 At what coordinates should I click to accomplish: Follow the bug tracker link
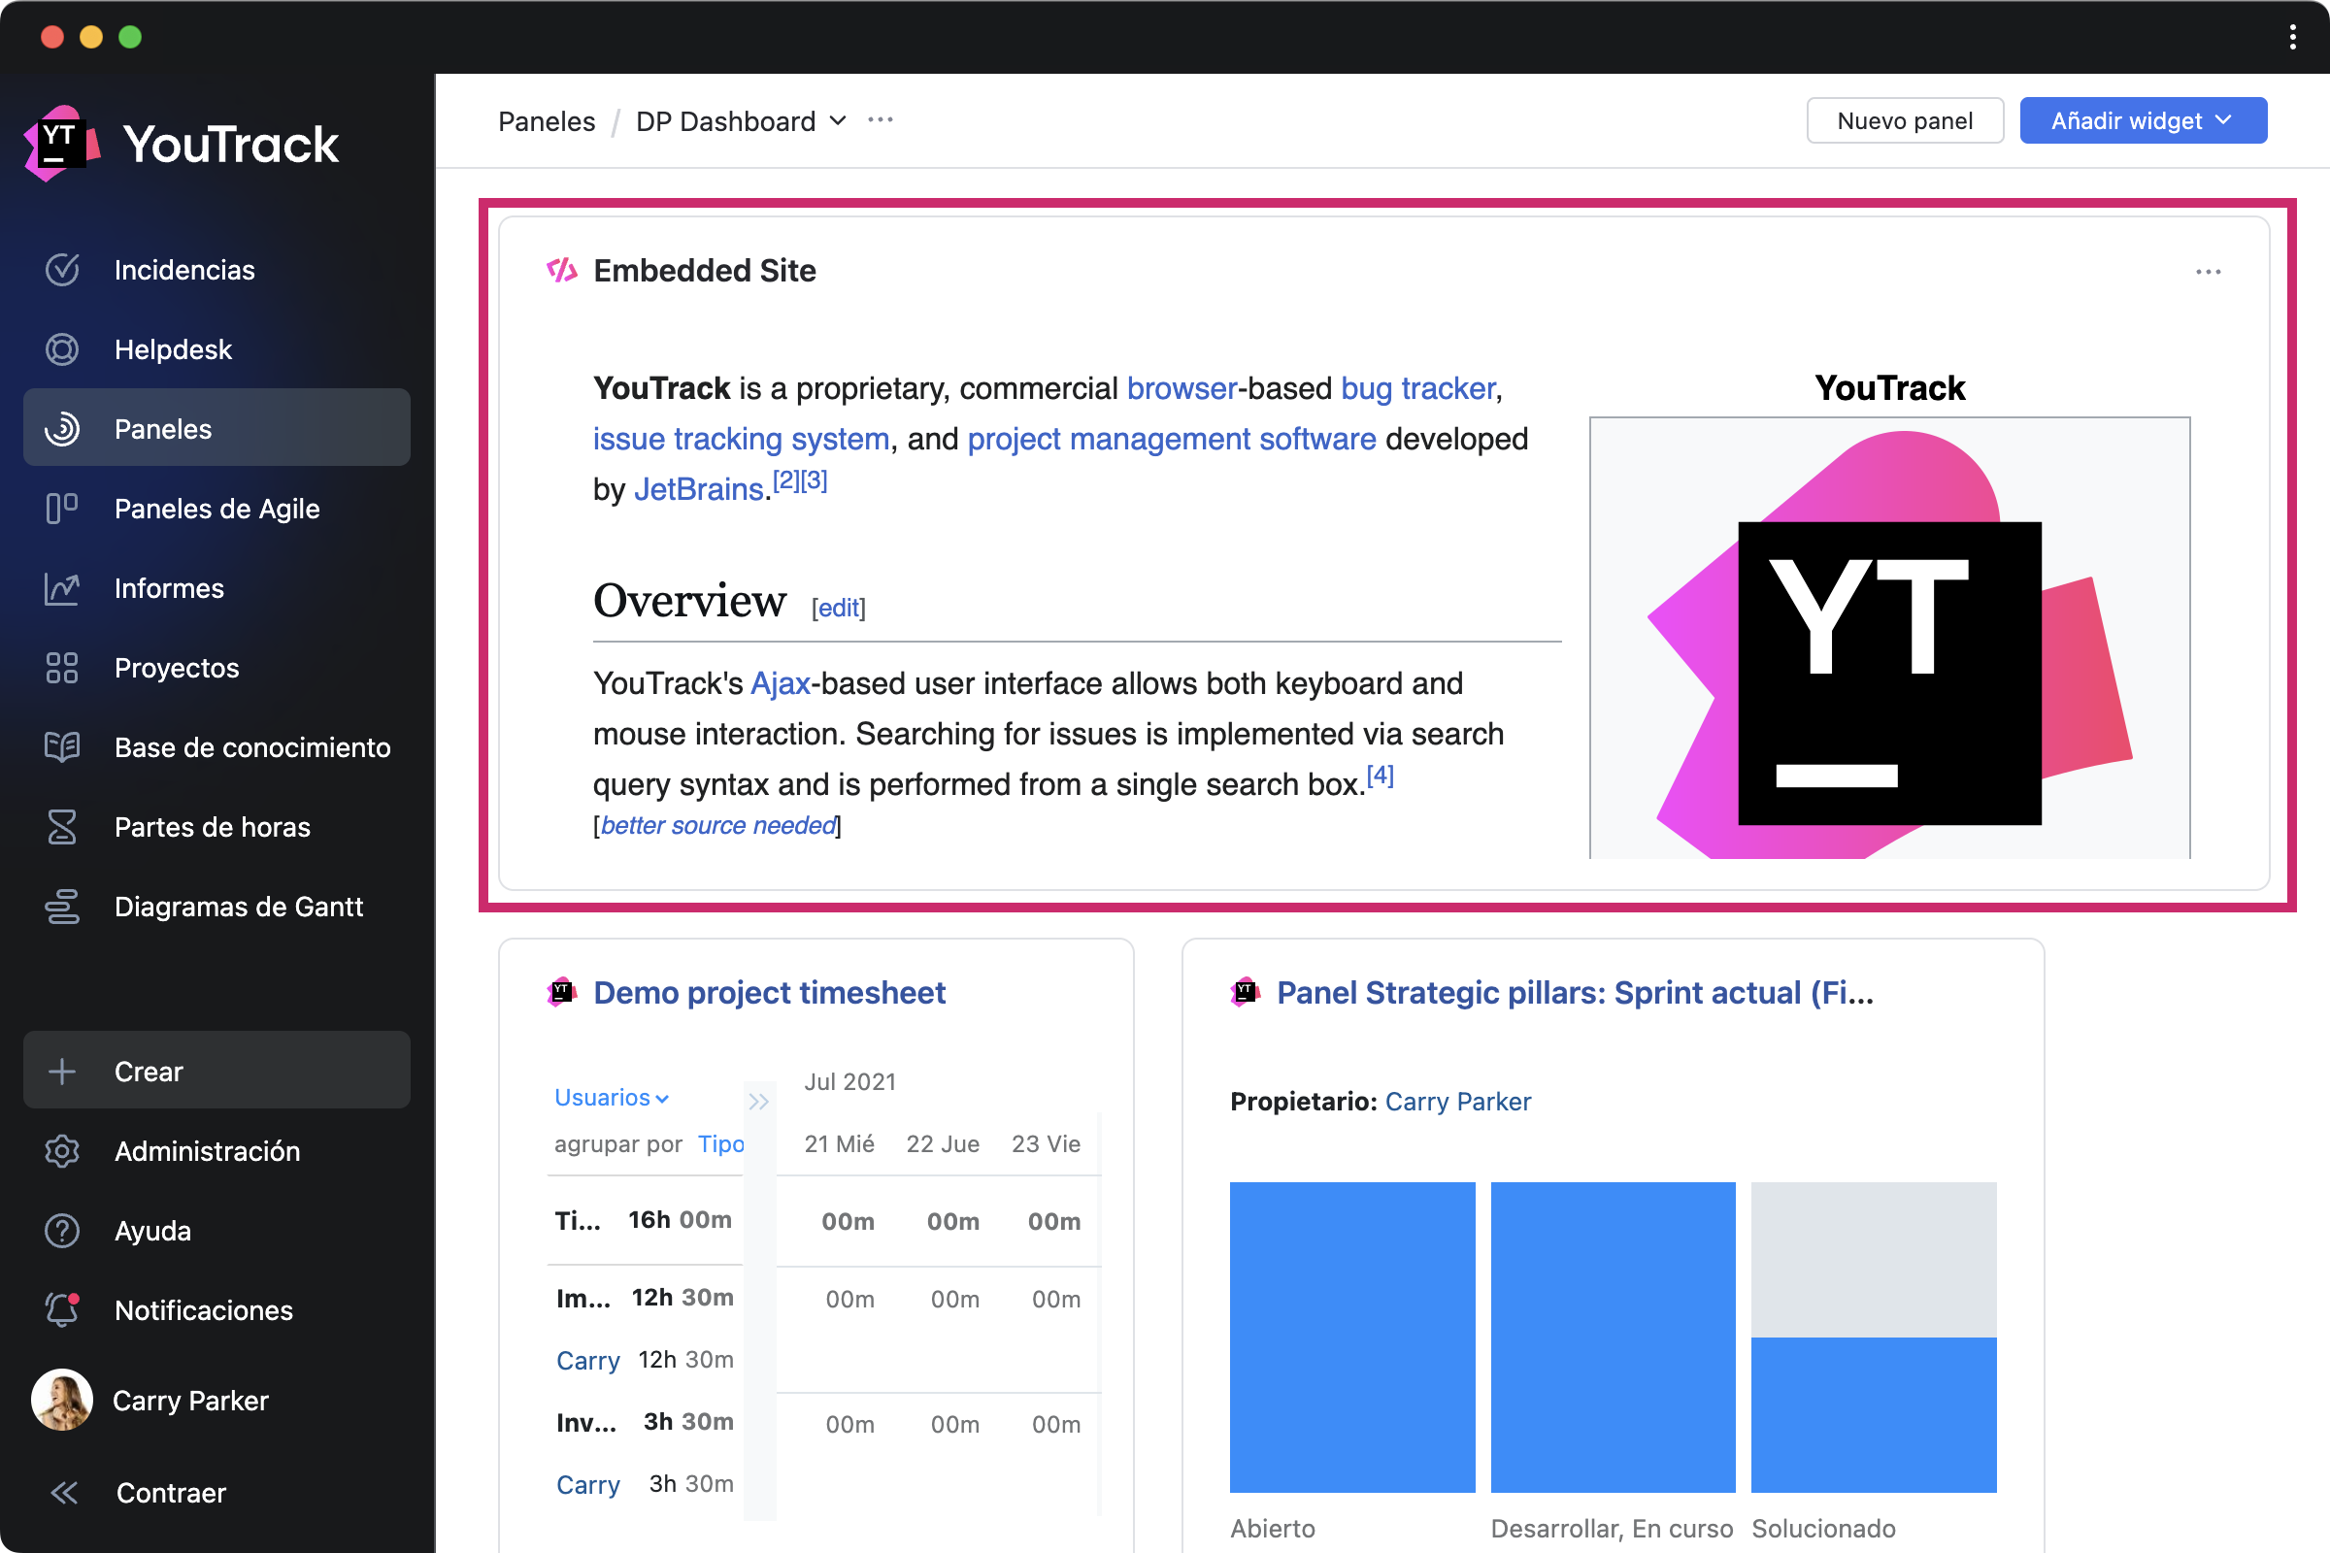pos(1417,388)
